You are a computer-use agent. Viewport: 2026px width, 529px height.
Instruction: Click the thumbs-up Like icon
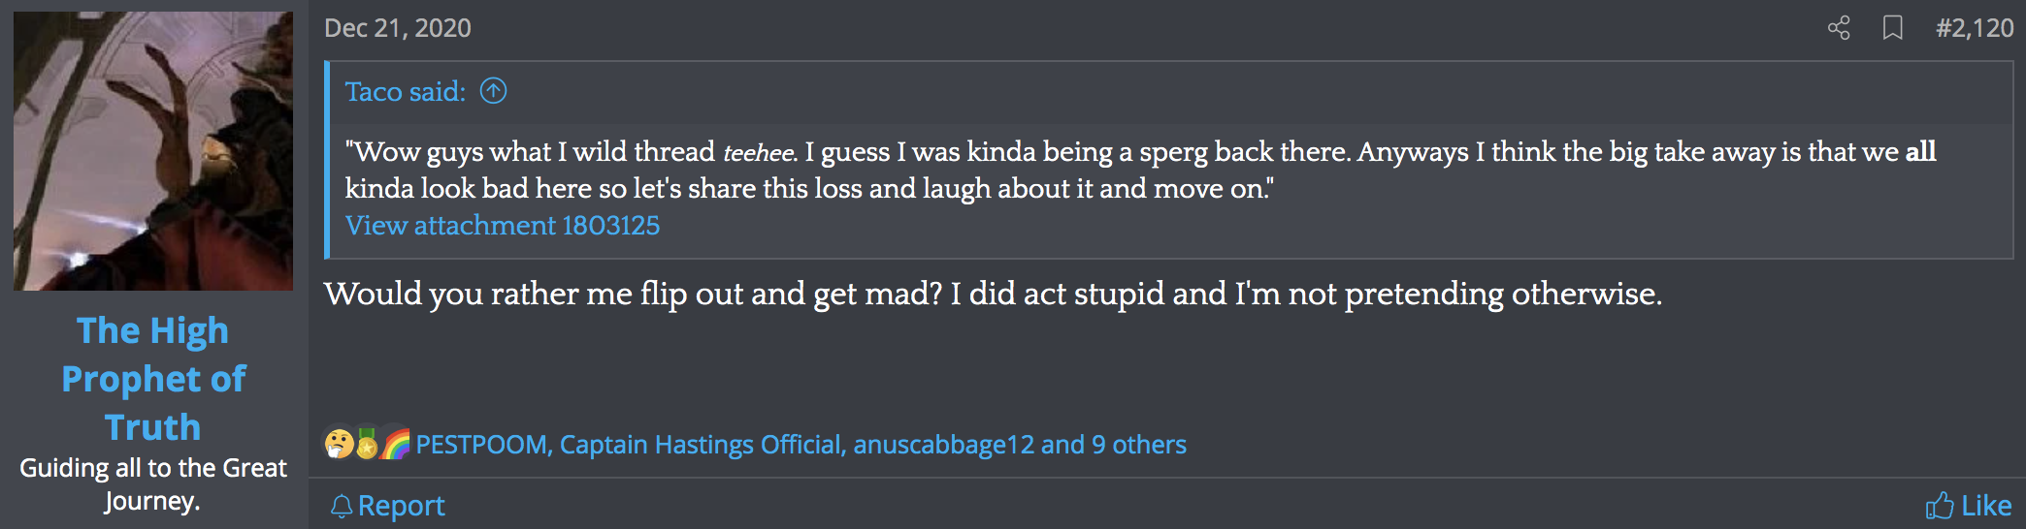click(1939, 506)
